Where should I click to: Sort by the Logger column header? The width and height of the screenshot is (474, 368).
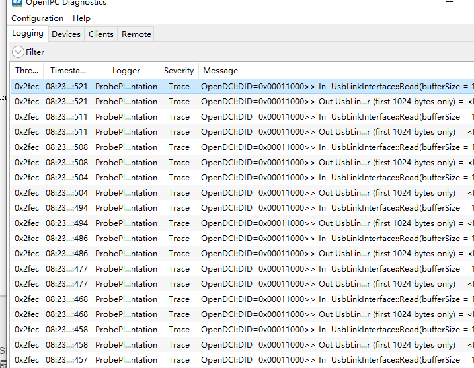(x=126, y=71)
